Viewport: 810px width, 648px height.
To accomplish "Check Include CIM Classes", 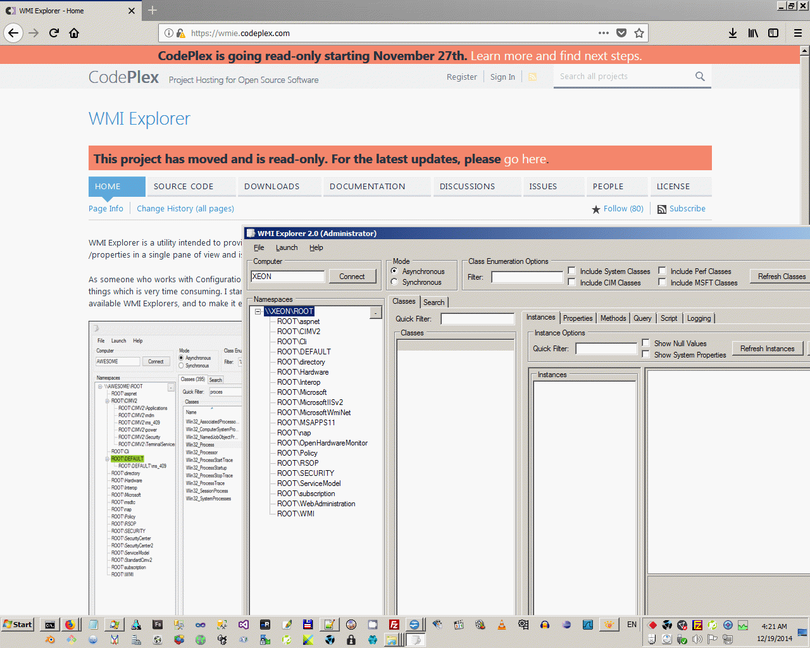I will point(572,282).
